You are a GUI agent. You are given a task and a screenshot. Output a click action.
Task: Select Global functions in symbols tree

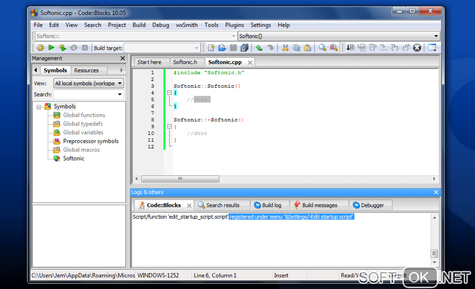tap(84, 115)
